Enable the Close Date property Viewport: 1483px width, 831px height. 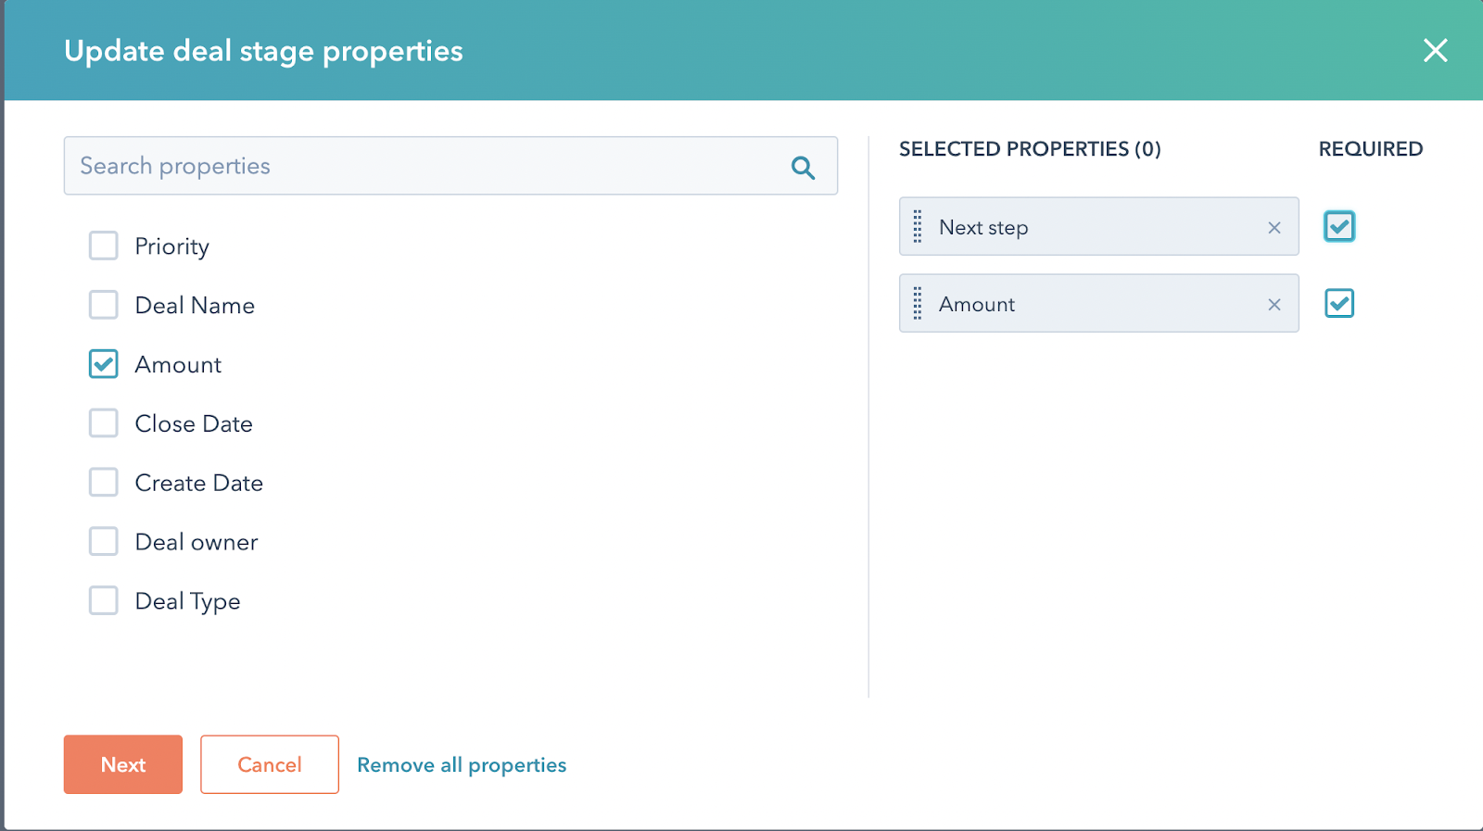coord(104,423)
